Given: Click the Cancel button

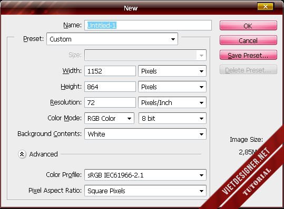Looking at the screenshot, I should [248, 40].
